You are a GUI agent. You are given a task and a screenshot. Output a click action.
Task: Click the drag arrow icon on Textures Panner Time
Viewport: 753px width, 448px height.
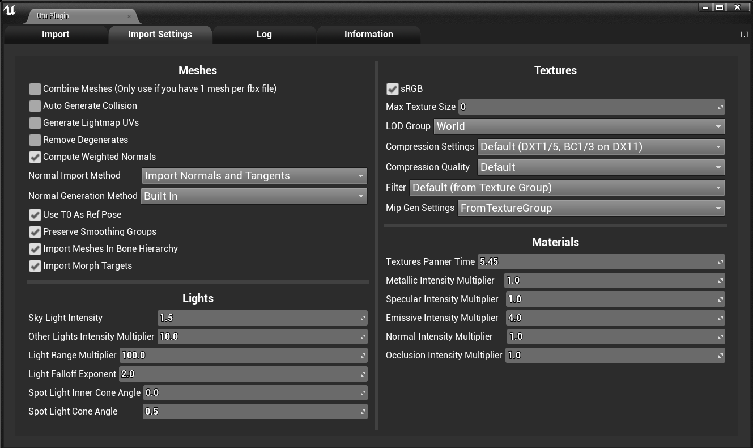tap(720, 261)
